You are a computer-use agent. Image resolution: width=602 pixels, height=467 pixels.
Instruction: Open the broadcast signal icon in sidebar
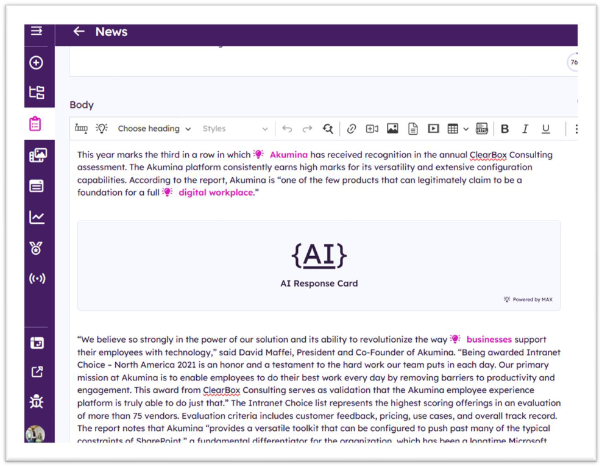(x=37, y=278)
